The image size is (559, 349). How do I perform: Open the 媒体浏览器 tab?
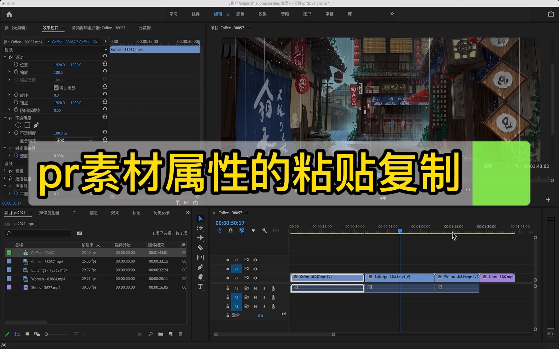49,213
